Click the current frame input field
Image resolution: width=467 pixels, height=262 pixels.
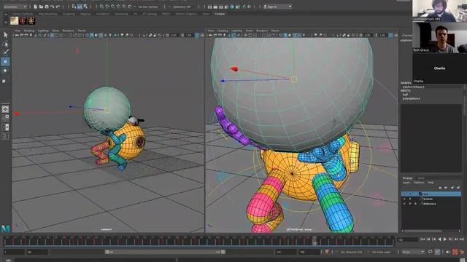coord(407,239)
